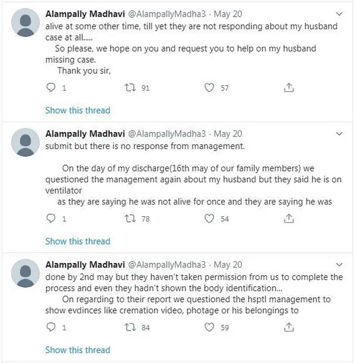Open the third tweet's dropdown chevron
Image resolution: width=356 pixels, height=363 pixels.
click(340, 265)
